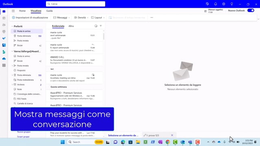The height and width of the screenshot is (146, 260).
Task: Open Cronologia delle conversazioni folder
Action: [x=27, y=94]
